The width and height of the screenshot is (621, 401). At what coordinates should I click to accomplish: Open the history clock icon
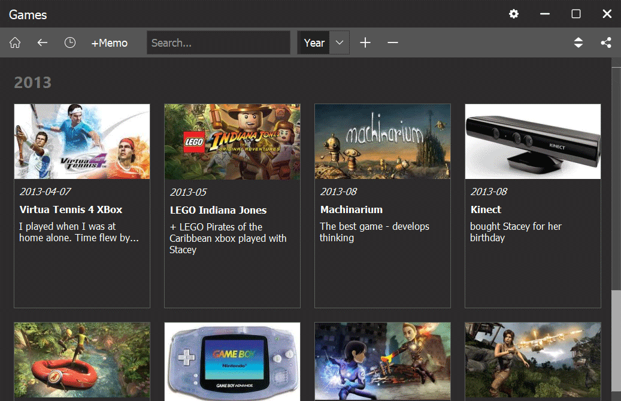tap(70, 42)
